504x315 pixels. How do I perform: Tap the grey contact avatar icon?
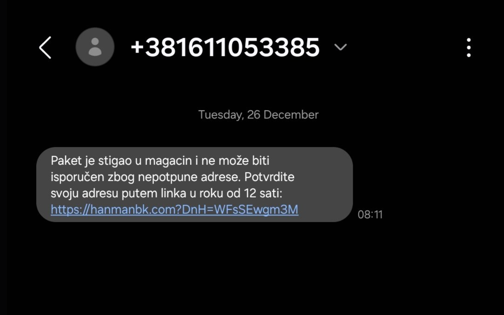pos(95,47)
